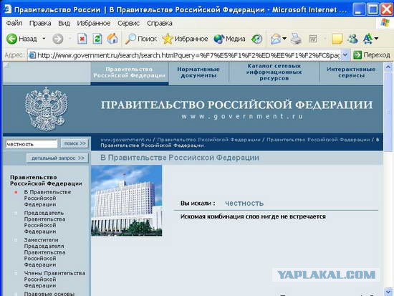
Task: Select the Нормативные документы tab
Action: [x=198, y=72]
